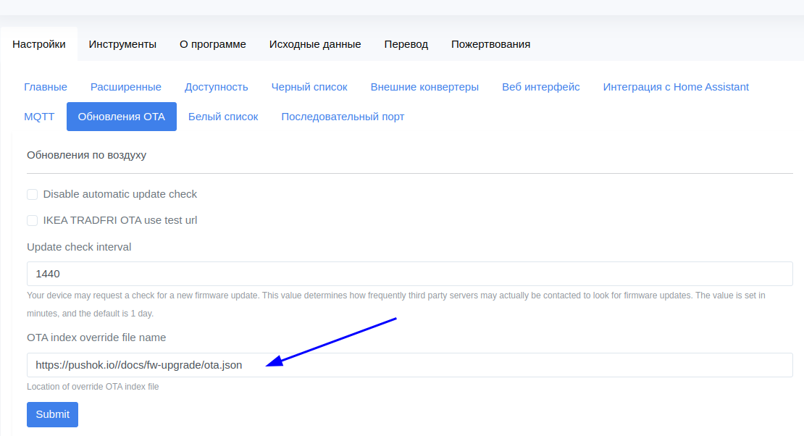
Task: Open the Расширенные settings section
Action: click(125, 87)
